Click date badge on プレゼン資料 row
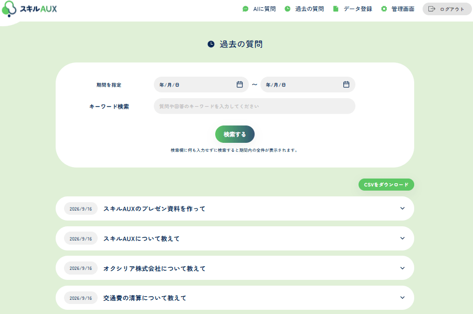The image size is (473, 314). pyautogui.click(x=81, y=209)
